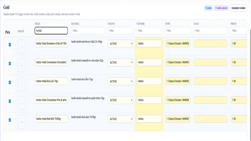251x141 pixels.
Task: Click the TITLE column header
Action: [x=37, y=24]
